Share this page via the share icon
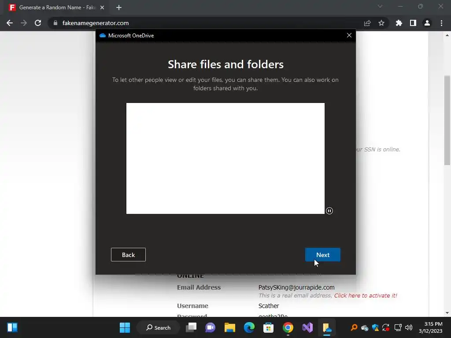451x338 pixels. point(367,23)
